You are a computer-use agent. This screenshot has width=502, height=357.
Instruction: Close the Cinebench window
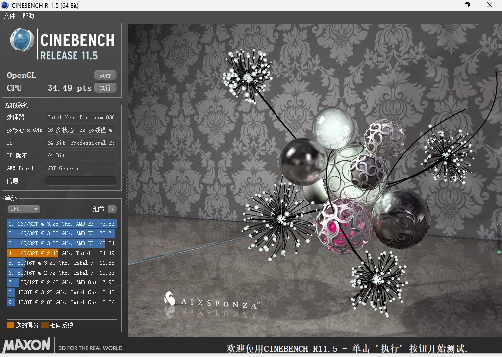[490, 5]
